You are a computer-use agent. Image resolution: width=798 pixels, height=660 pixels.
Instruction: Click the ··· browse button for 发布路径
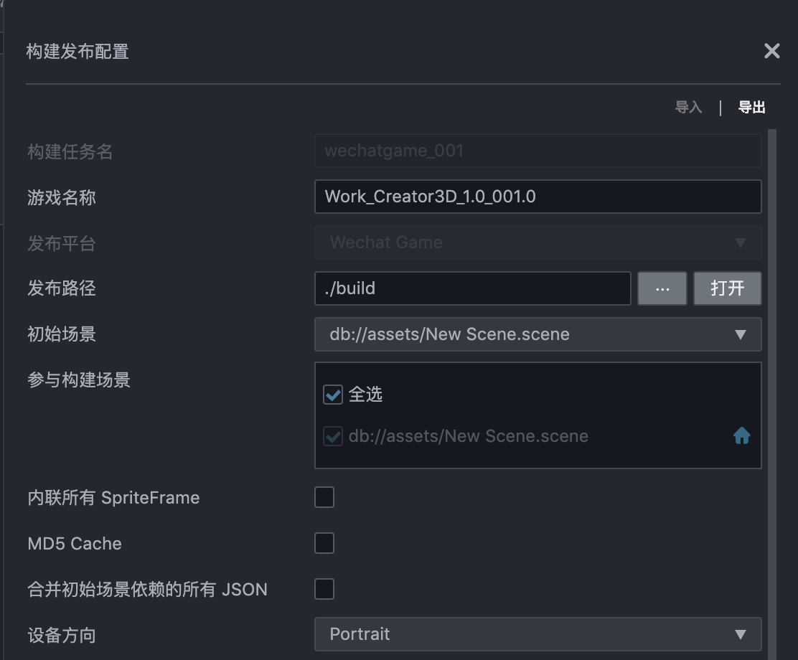(662, 288)
